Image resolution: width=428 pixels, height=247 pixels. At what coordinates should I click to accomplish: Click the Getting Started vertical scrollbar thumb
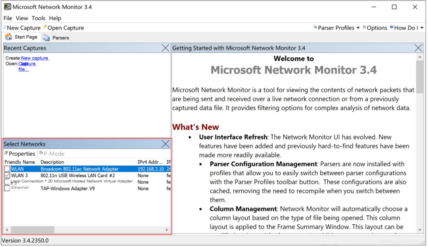pos(420,77)
